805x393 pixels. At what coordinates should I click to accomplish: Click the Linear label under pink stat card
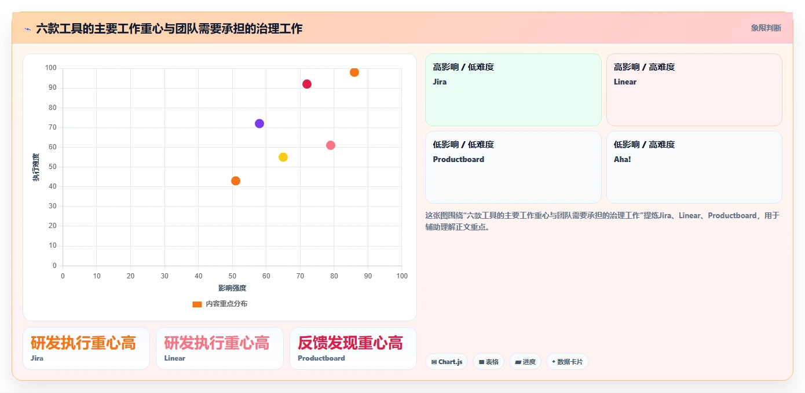coord(175,358)
